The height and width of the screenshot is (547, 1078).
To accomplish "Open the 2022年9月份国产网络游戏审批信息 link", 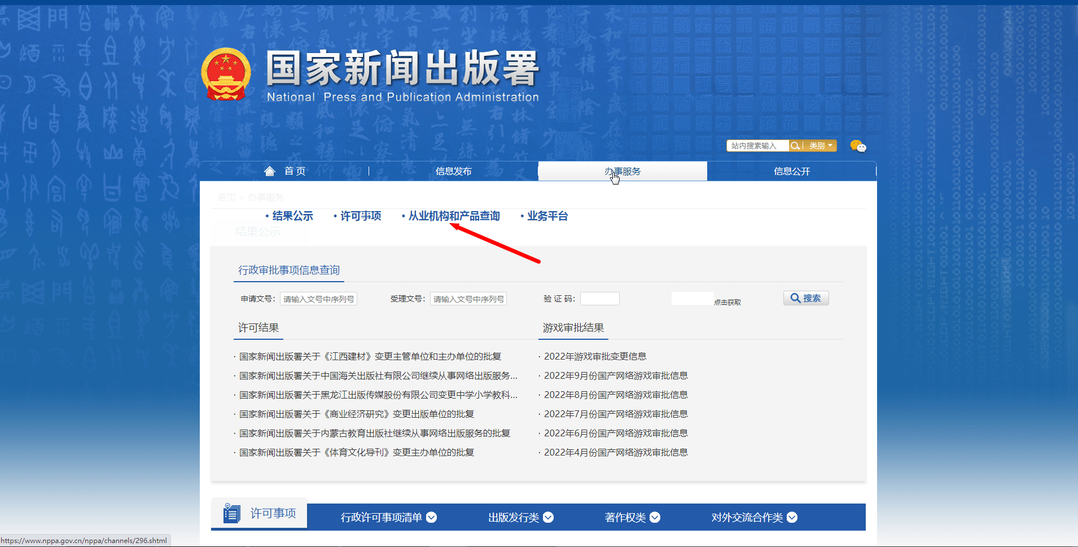I will 615,375.
